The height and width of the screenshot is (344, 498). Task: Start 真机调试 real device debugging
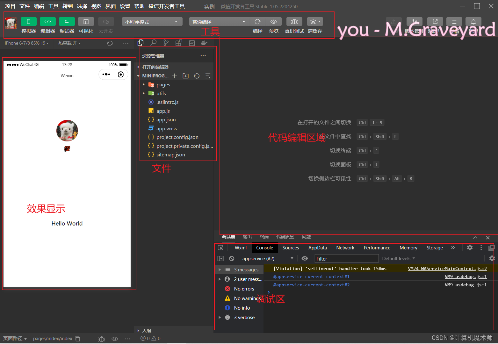(x=294, y=22)
